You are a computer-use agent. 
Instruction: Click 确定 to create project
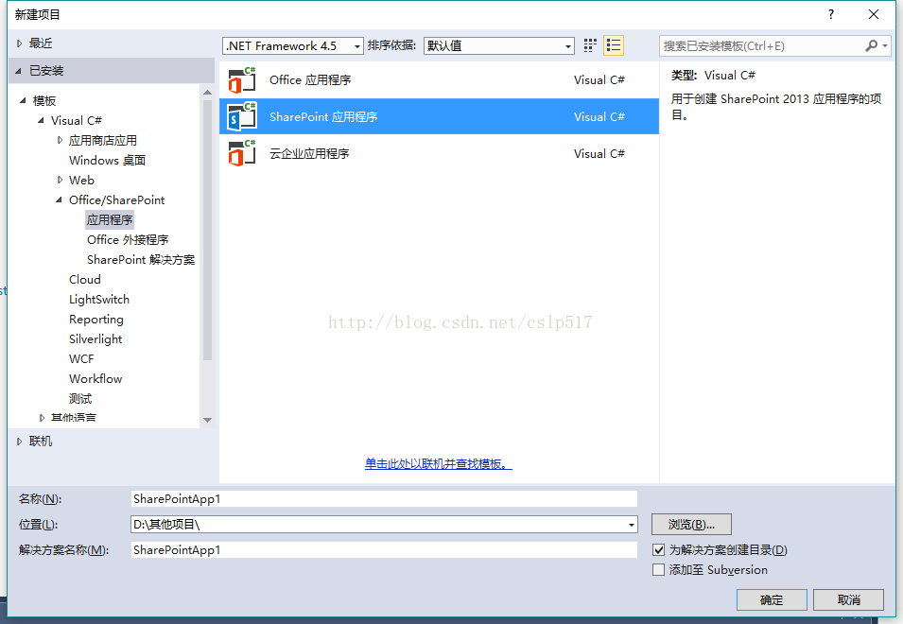[x=772, y=599]
